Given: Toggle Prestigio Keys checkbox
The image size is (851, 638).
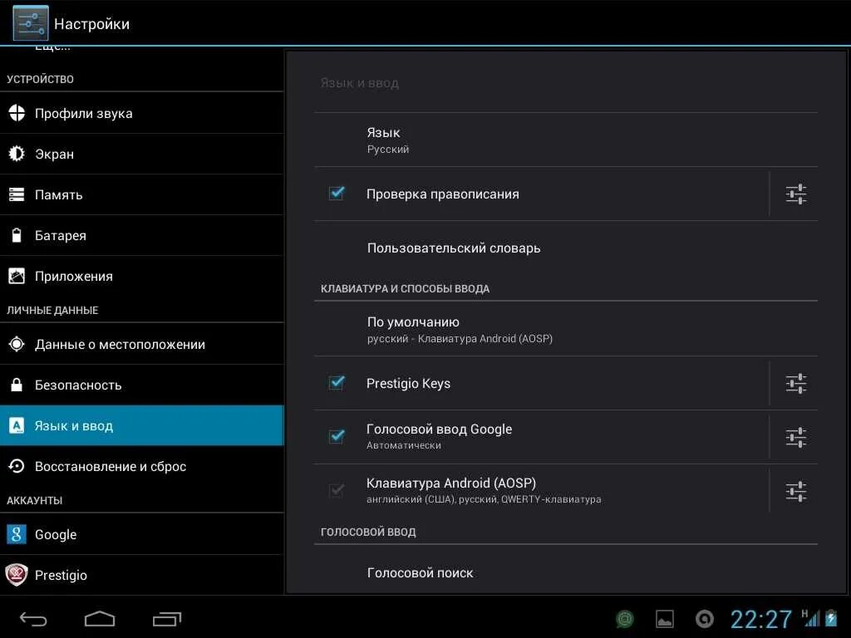Looking at the screenshot, I should (337, 382).
